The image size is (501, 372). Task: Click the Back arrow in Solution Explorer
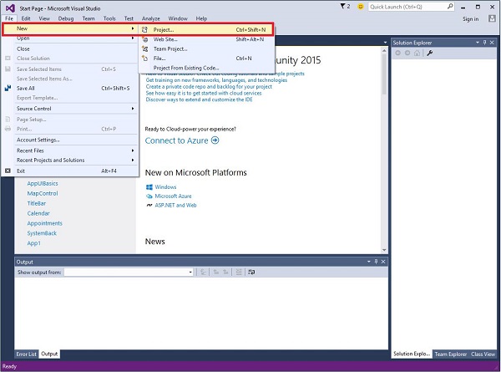point(397,54)
